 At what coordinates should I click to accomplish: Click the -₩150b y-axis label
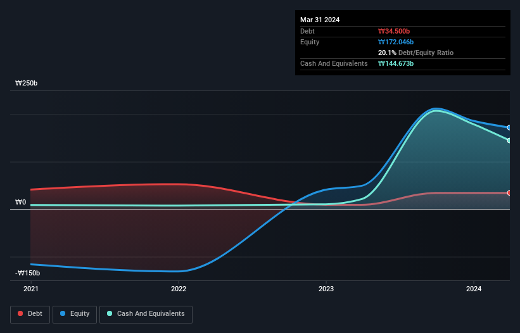point(27,273)
